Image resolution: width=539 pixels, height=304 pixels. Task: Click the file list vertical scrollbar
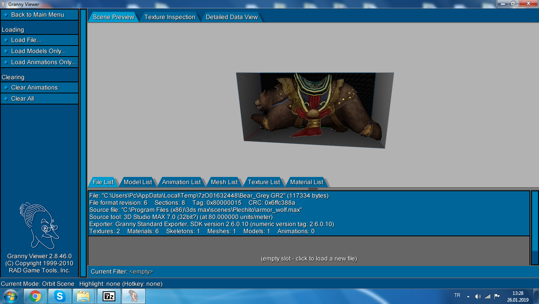point(535,228)
